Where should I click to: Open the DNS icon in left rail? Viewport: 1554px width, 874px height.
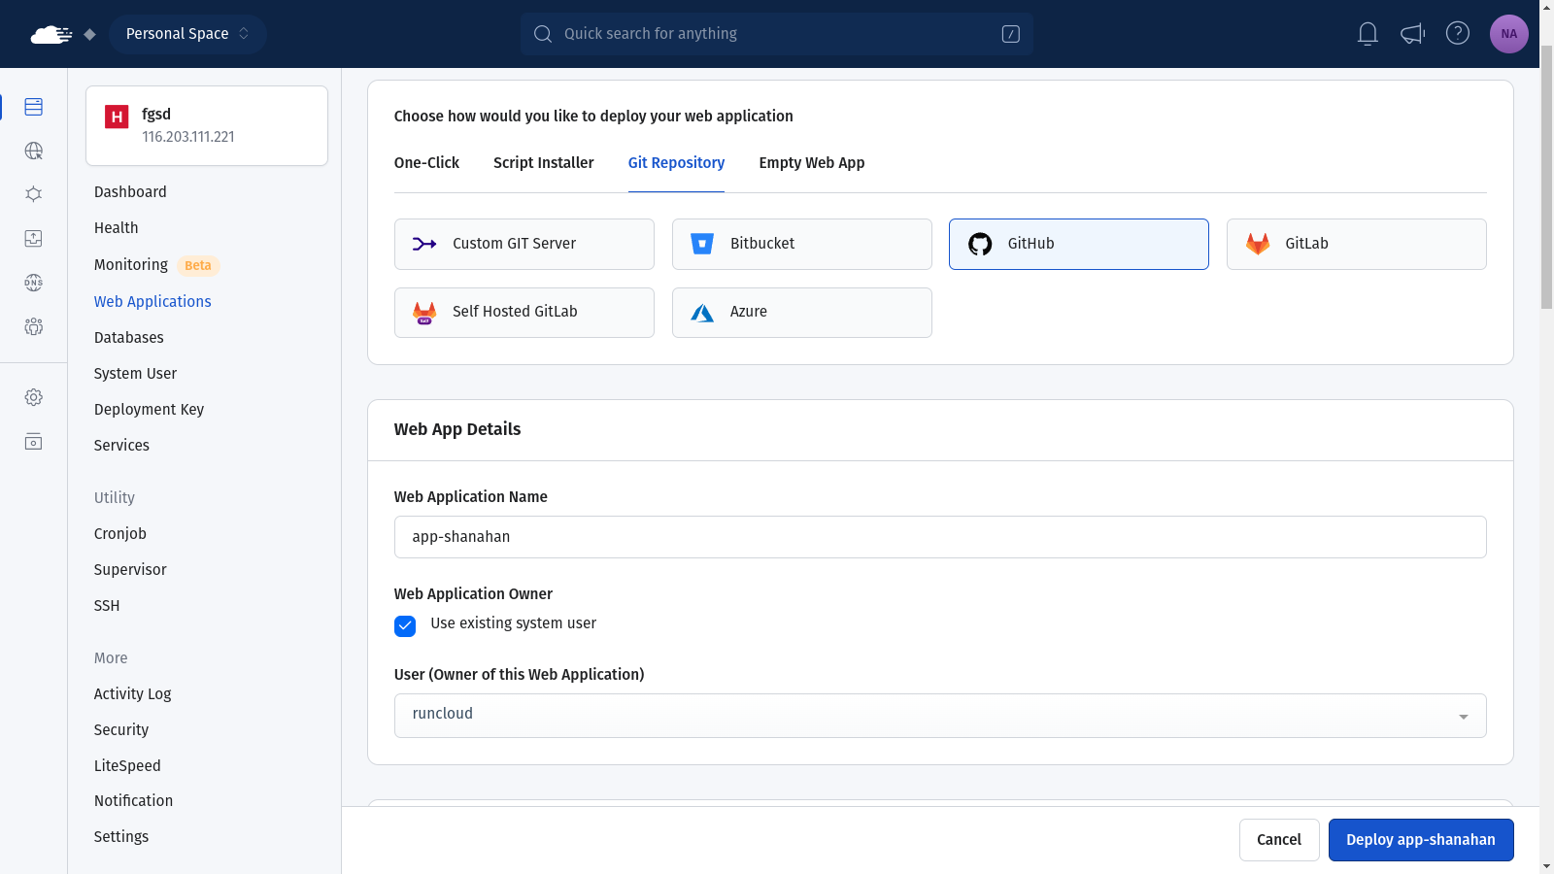[34, 283]
